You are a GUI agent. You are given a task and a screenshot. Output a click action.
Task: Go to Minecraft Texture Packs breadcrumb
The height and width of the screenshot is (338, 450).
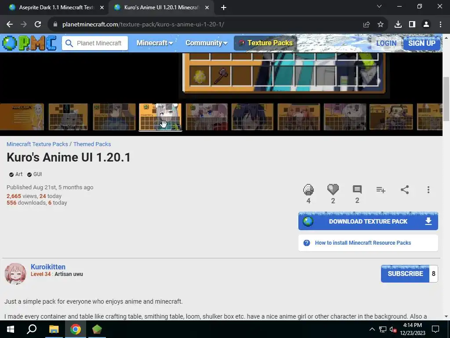[37, 144]
